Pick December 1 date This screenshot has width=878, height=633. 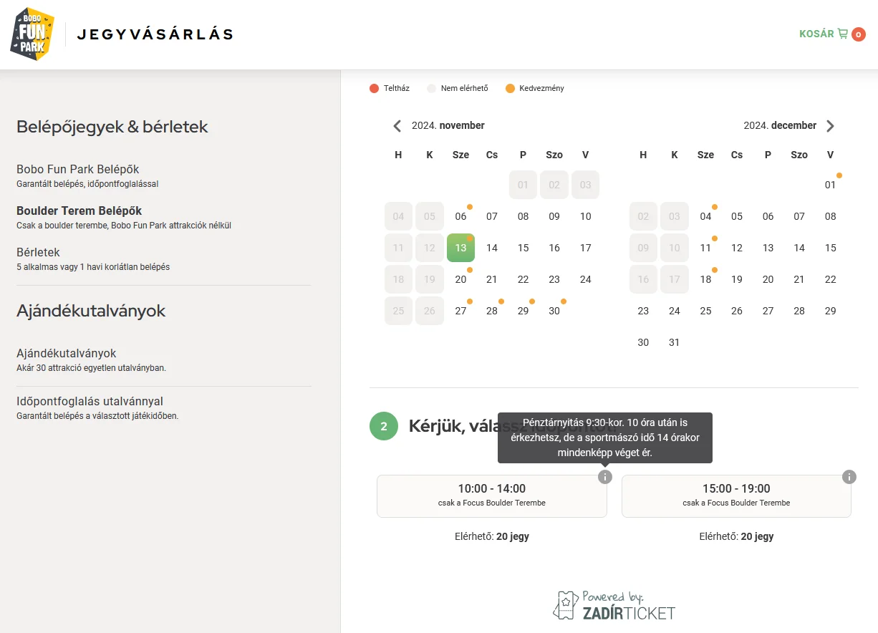[x=830, y=185]
